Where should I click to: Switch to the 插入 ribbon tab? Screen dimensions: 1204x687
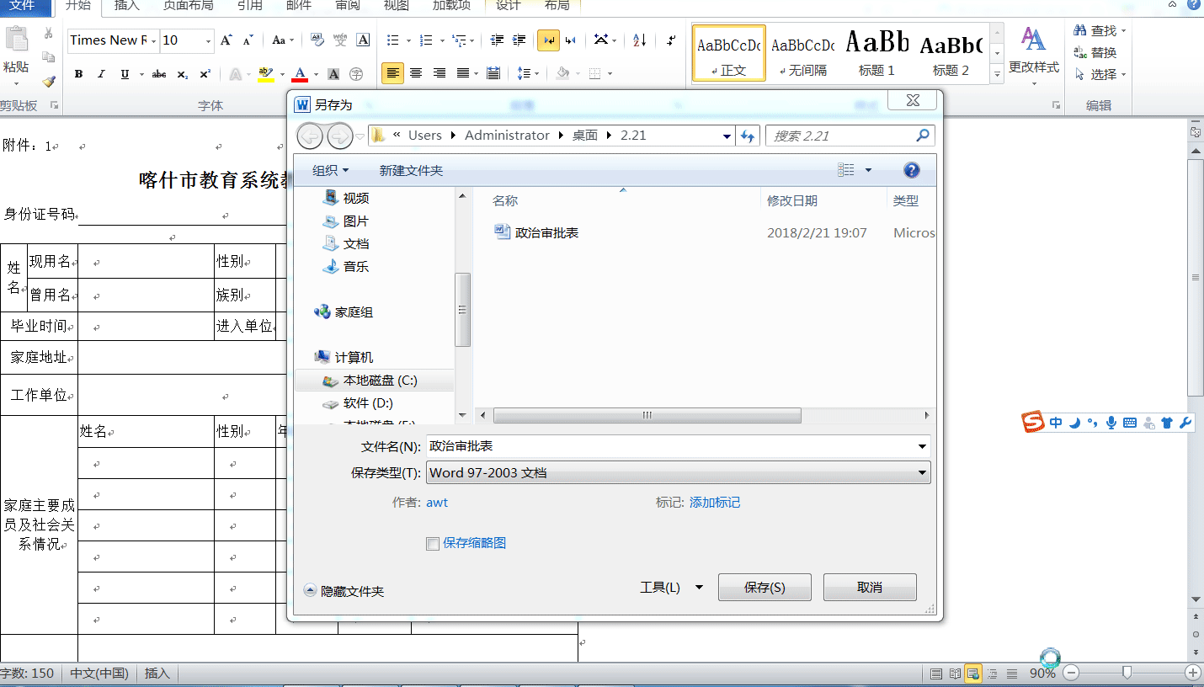coord(125,8)
